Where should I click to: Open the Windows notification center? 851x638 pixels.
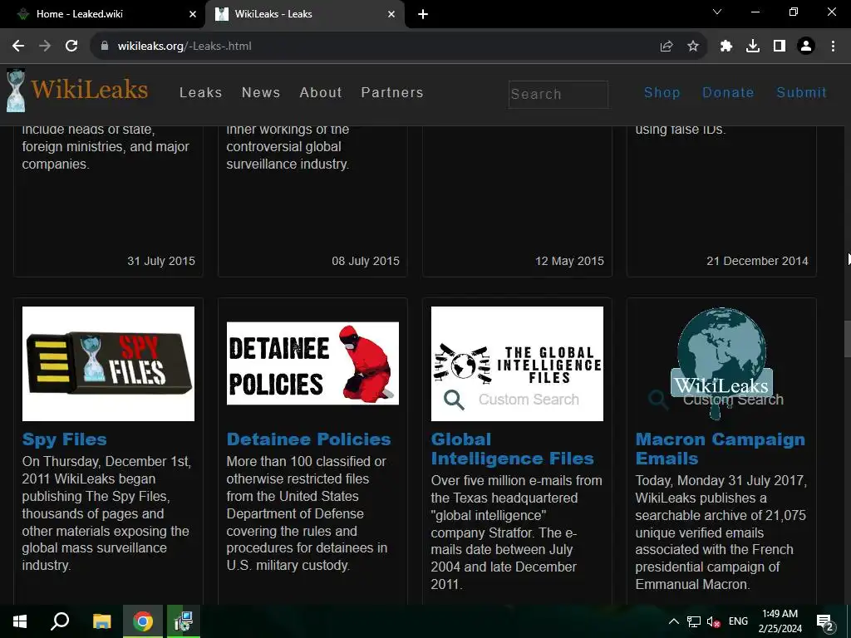[x=825, y=621]
